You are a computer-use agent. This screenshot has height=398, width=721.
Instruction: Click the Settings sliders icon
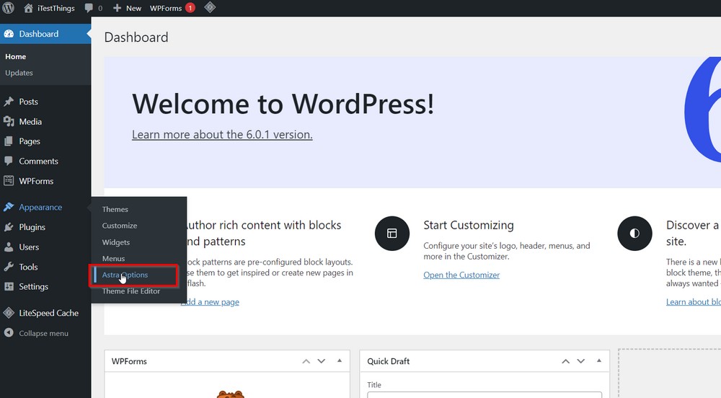click(x=9, y=286)
